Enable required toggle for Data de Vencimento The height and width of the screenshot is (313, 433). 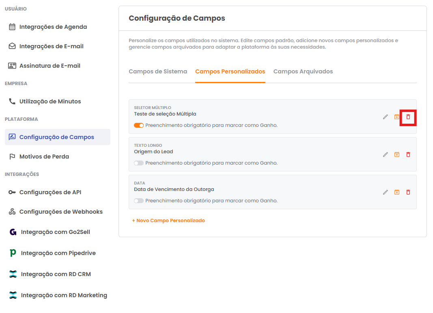click(x=139, y=201)
